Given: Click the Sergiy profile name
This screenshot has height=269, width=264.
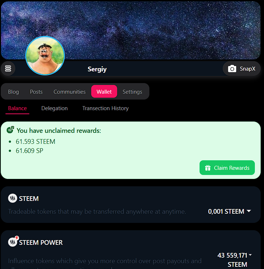Looking at the screenshot, I should point(97,69).
